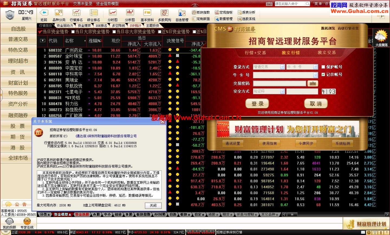The height and width of the screenshot is (235, 390).
Task: Switch to DDE排名 tab
Action: pos(101,26)
